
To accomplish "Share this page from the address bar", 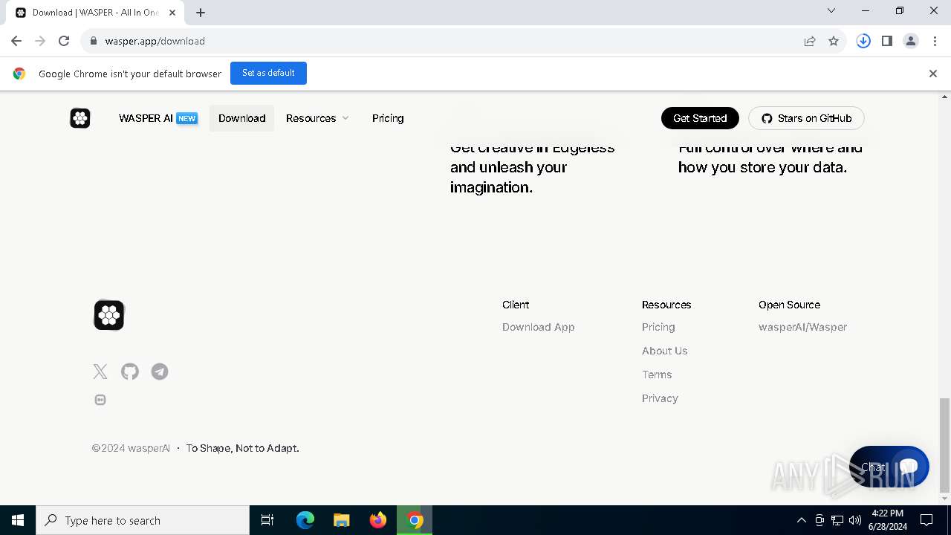I will click(x=810, y=41).
